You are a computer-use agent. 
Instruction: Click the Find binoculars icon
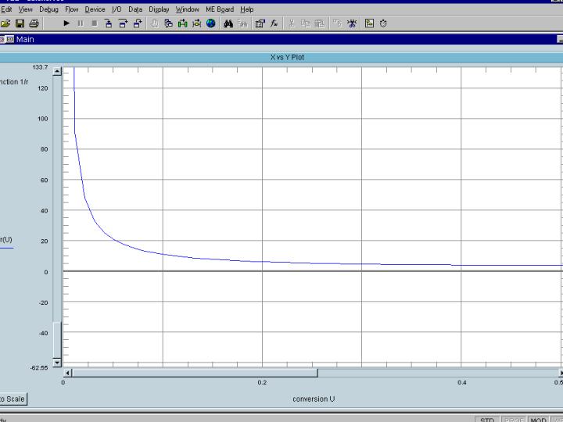[228, 23]
